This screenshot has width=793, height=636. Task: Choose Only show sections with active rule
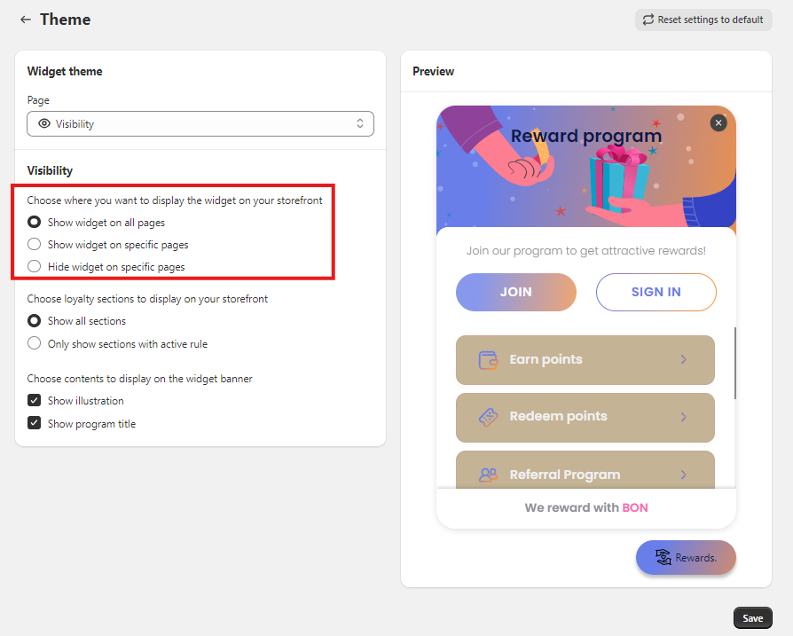pos(33,343)
